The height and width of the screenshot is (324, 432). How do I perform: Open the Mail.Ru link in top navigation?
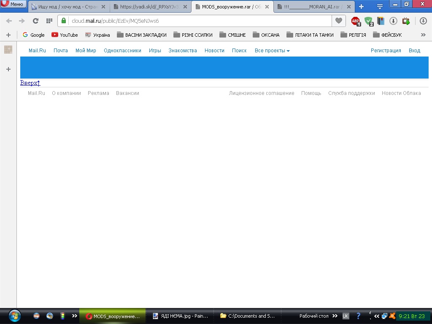point(37,51)
